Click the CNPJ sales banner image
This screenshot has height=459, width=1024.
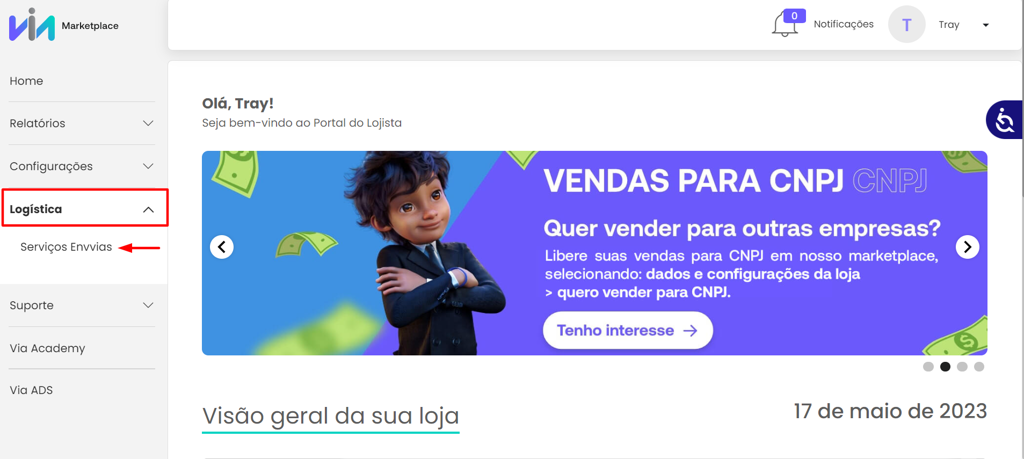point(594,253)
